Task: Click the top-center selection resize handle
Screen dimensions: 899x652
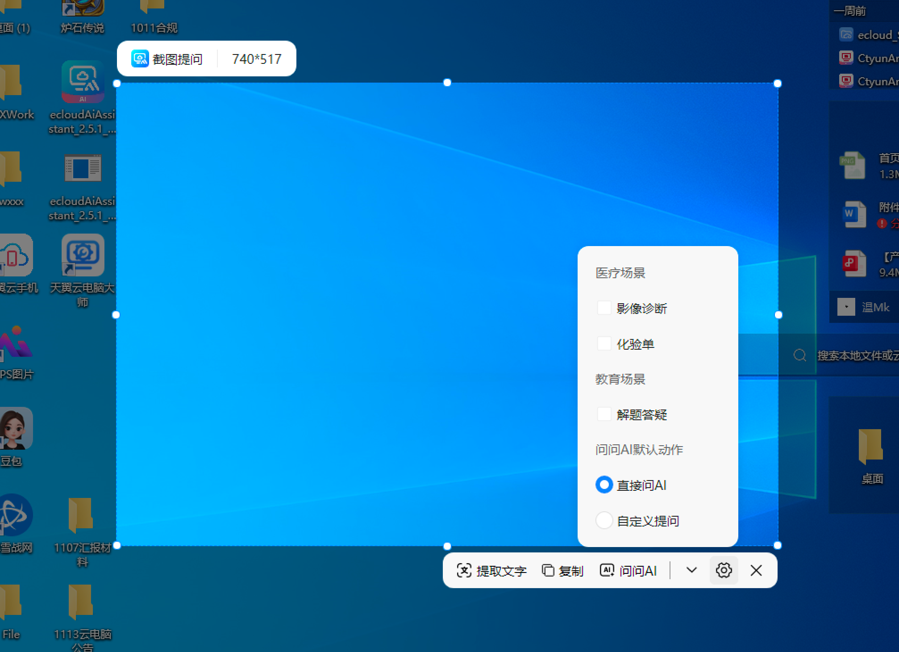Action: [x=447, y=83]
